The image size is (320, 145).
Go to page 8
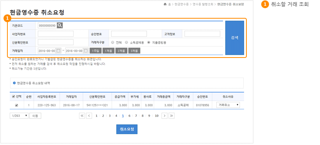click(142, 116)
